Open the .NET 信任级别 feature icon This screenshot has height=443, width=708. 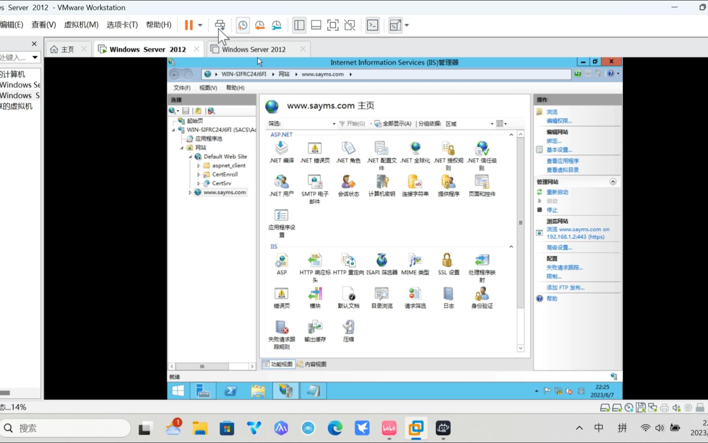[x=482, y=156]
